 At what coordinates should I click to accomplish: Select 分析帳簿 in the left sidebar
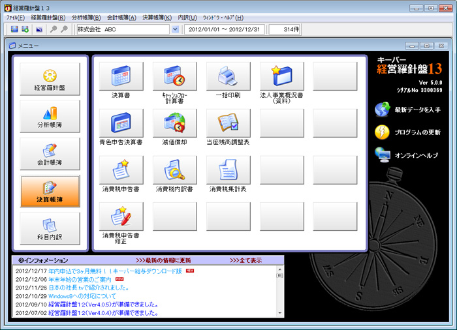click(x=50, y=116)
